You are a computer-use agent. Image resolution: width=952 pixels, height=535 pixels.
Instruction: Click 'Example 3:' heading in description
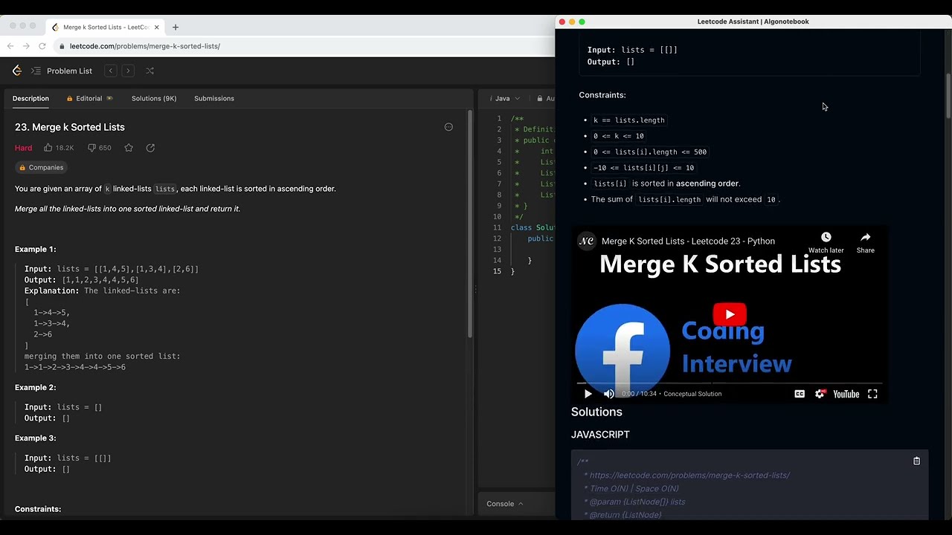coord(35,438)
